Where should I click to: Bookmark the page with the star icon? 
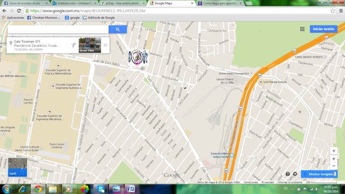coord(333,11)
